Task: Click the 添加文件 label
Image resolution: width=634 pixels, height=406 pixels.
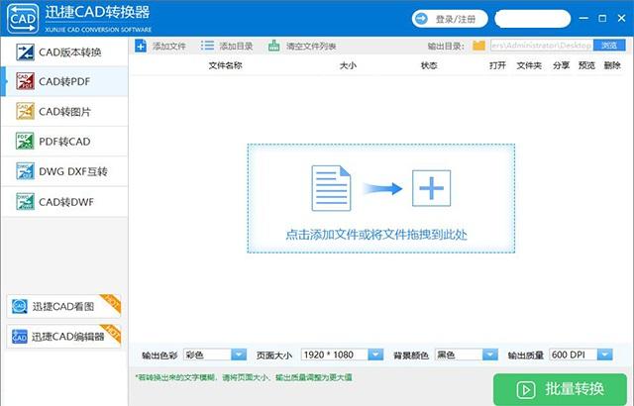Action: [x=169, y=47]
